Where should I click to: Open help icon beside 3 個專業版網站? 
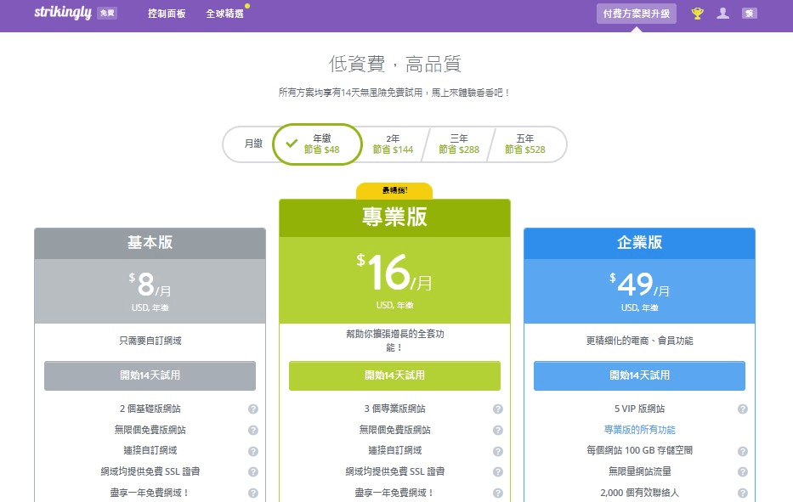click(x=497, y=409)
